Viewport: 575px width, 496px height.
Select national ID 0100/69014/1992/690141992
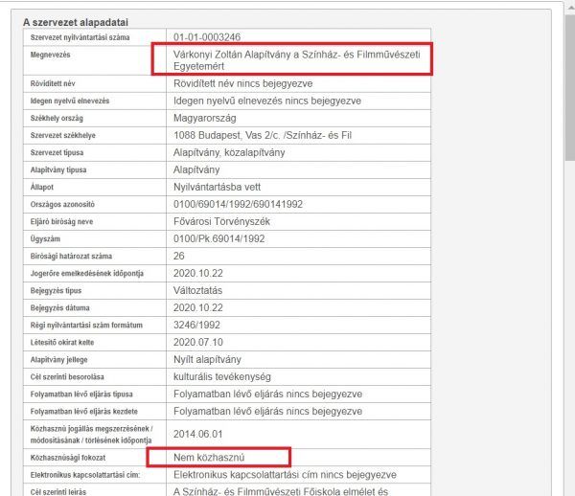tap(238, 204)
